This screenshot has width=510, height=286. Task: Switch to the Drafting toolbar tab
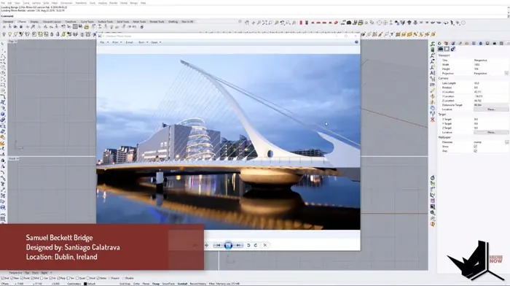tap(173, 21)
